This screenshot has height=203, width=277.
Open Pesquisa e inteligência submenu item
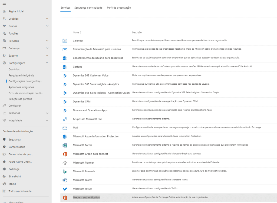coord(22,75)
